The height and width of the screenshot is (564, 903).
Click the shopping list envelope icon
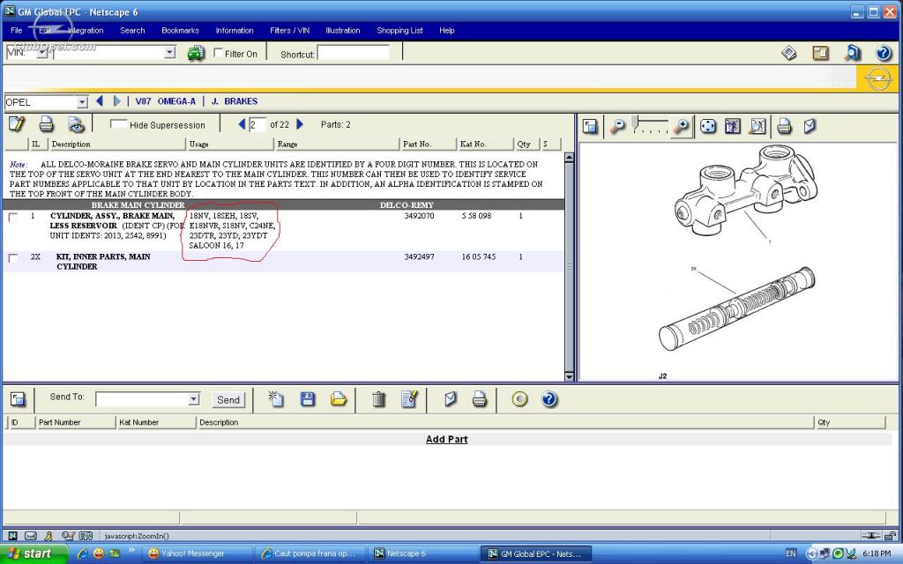[x=451, y=399]
